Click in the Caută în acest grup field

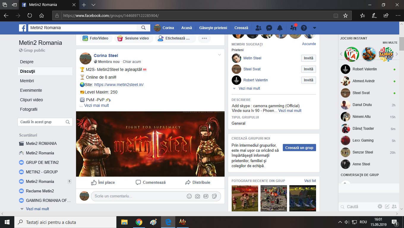pyautogui.click(x=45, y=122)
